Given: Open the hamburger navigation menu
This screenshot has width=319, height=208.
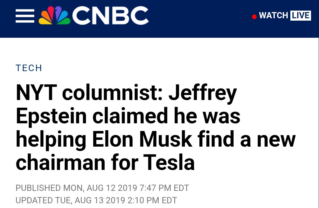Looking at the screenshot, I should [25, 16].
